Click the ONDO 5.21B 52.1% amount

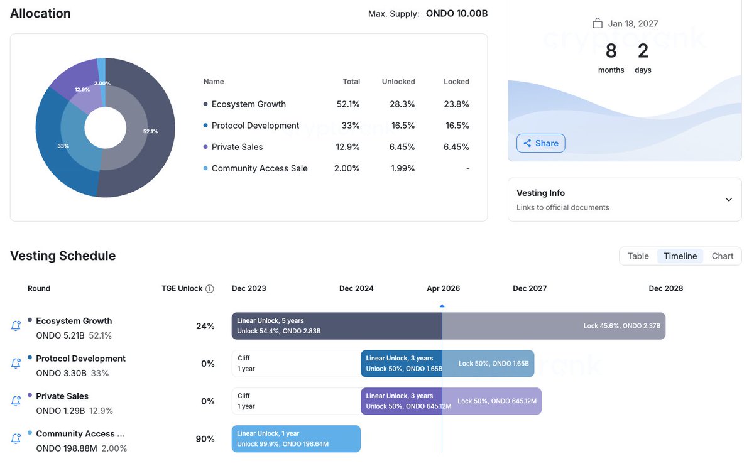click(74, 336)
